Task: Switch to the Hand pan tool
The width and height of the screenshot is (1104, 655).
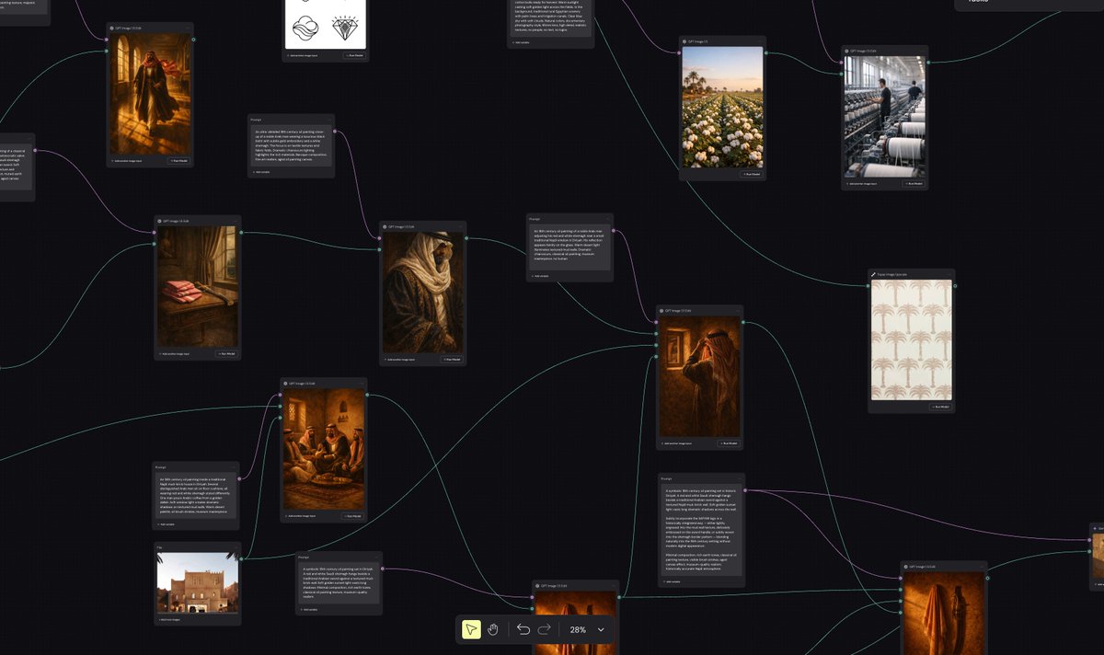Action: point(493,629)
